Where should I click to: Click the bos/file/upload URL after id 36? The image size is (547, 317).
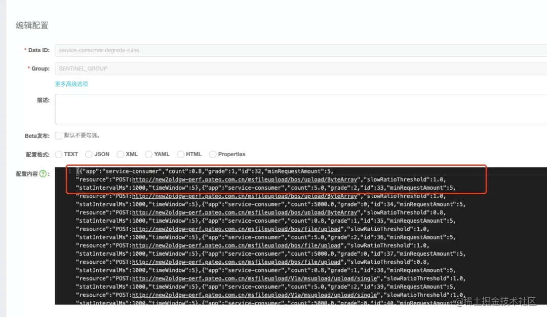[x=237, y=245]
